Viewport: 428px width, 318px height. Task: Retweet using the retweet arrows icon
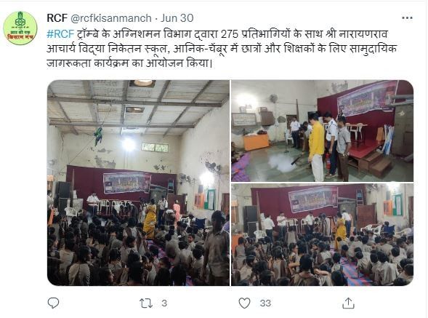146,303
